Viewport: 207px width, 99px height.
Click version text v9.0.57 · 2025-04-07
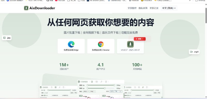(x=130, y=50)
